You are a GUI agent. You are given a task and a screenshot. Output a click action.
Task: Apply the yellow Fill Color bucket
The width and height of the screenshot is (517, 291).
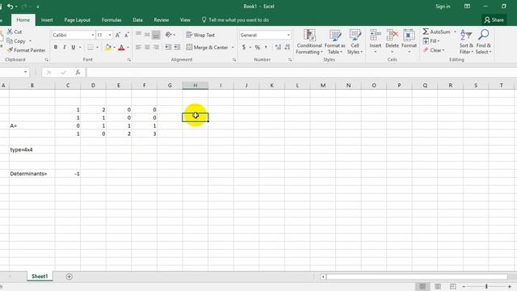[x=107, y=48]
